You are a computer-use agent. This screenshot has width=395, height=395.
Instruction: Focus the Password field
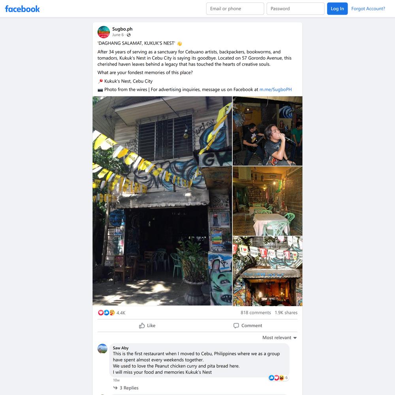(x=295, y=9)
